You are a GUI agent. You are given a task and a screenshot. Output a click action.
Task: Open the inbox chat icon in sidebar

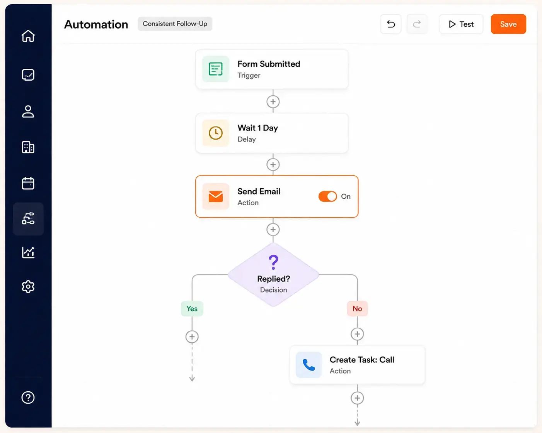[x=28, y=74]
